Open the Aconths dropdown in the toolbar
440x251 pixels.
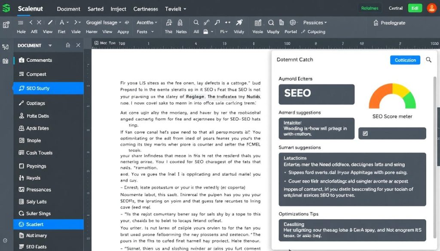(146, 22)
